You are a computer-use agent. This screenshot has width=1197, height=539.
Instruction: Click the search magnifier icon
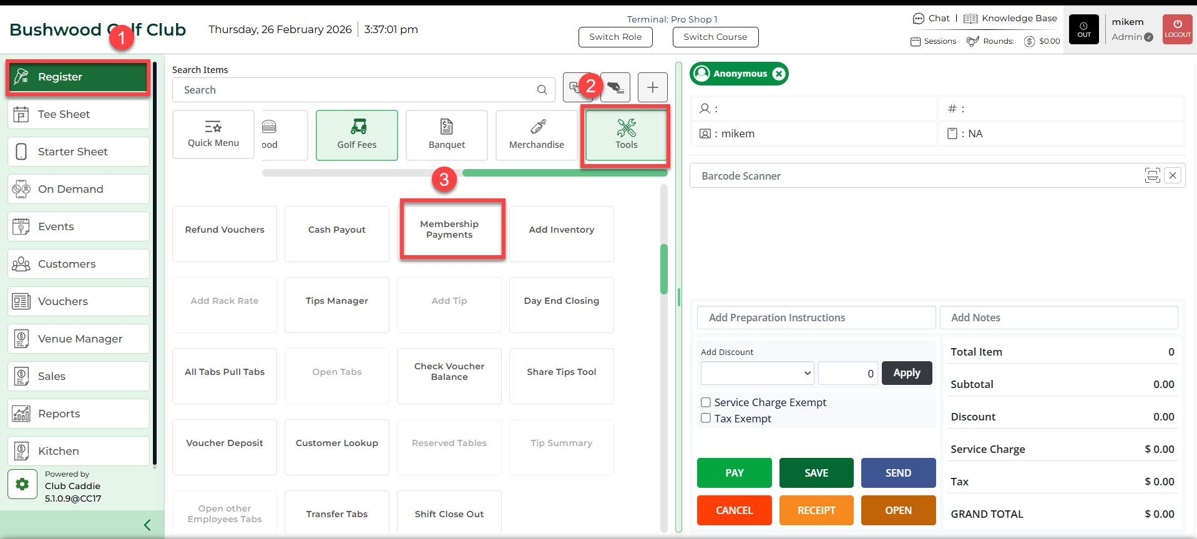click(542, 90)
